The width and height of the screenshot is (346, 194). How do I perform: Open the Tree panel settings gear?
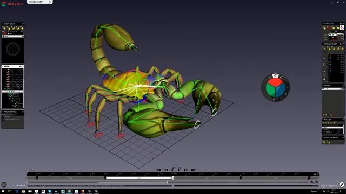(x=20, y=66)
